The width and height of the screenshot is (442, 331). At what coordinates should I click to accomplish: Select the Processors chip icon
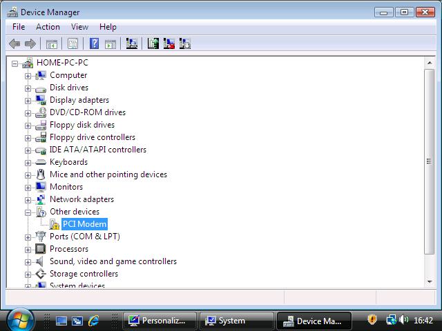(x=41, y=249)
